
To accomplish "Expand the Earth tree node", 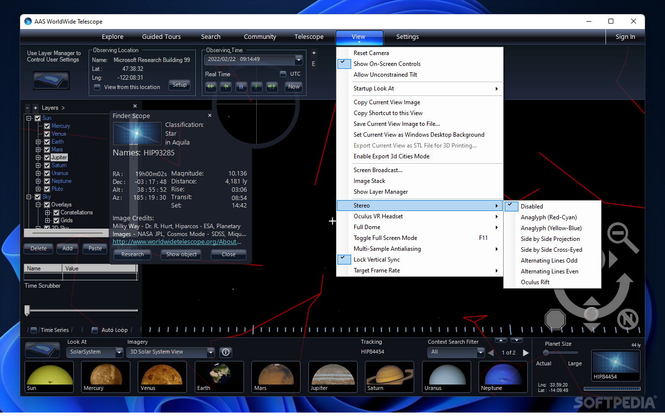I will [38, 142].
